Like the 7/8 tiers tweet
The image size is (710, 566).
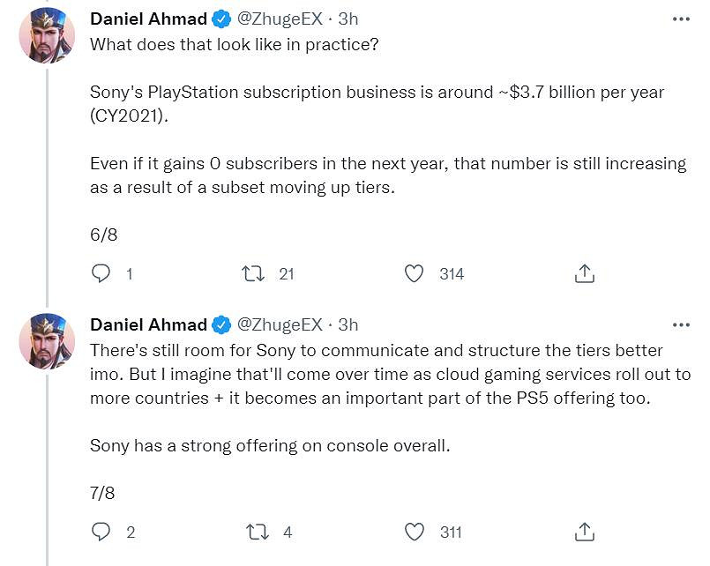coord(414,532)
